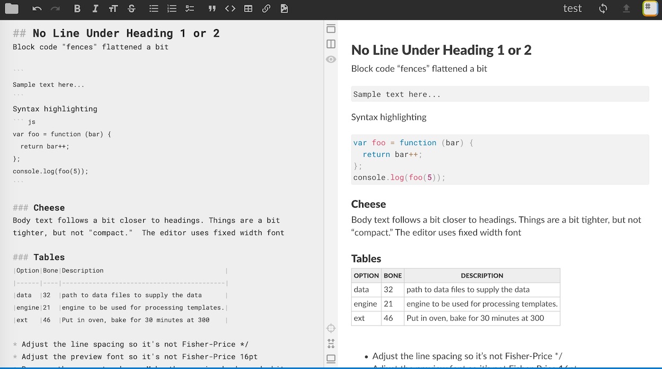Viewport: 662px width, 369px height.
Task: Click the undo arrow
Action: pyautogui.click(x=37, y=8)
